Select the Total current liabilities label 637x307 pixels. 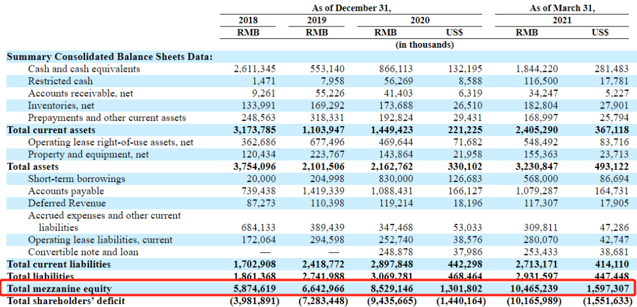coord(59,265)
